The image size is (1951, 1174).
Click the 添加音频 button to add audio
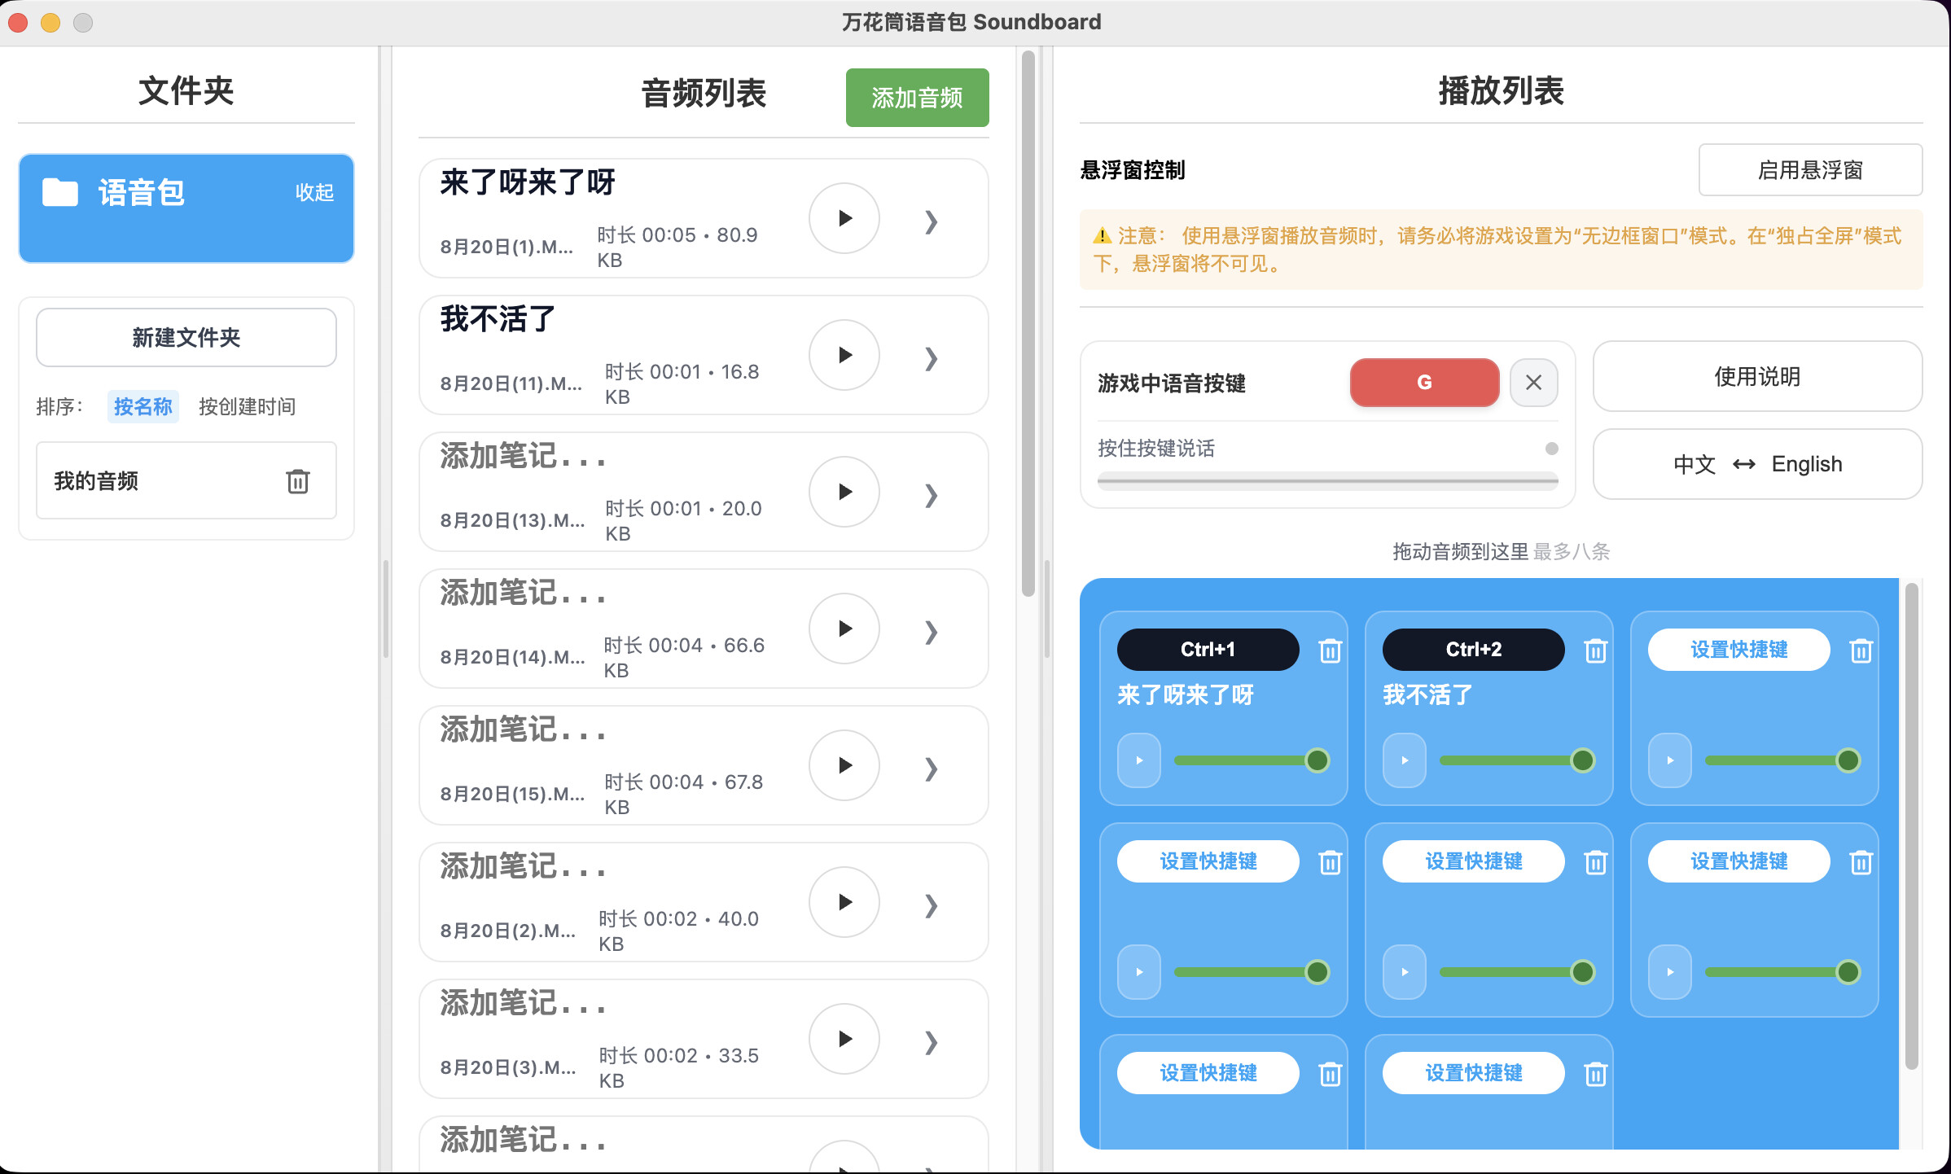pos(917,98)
